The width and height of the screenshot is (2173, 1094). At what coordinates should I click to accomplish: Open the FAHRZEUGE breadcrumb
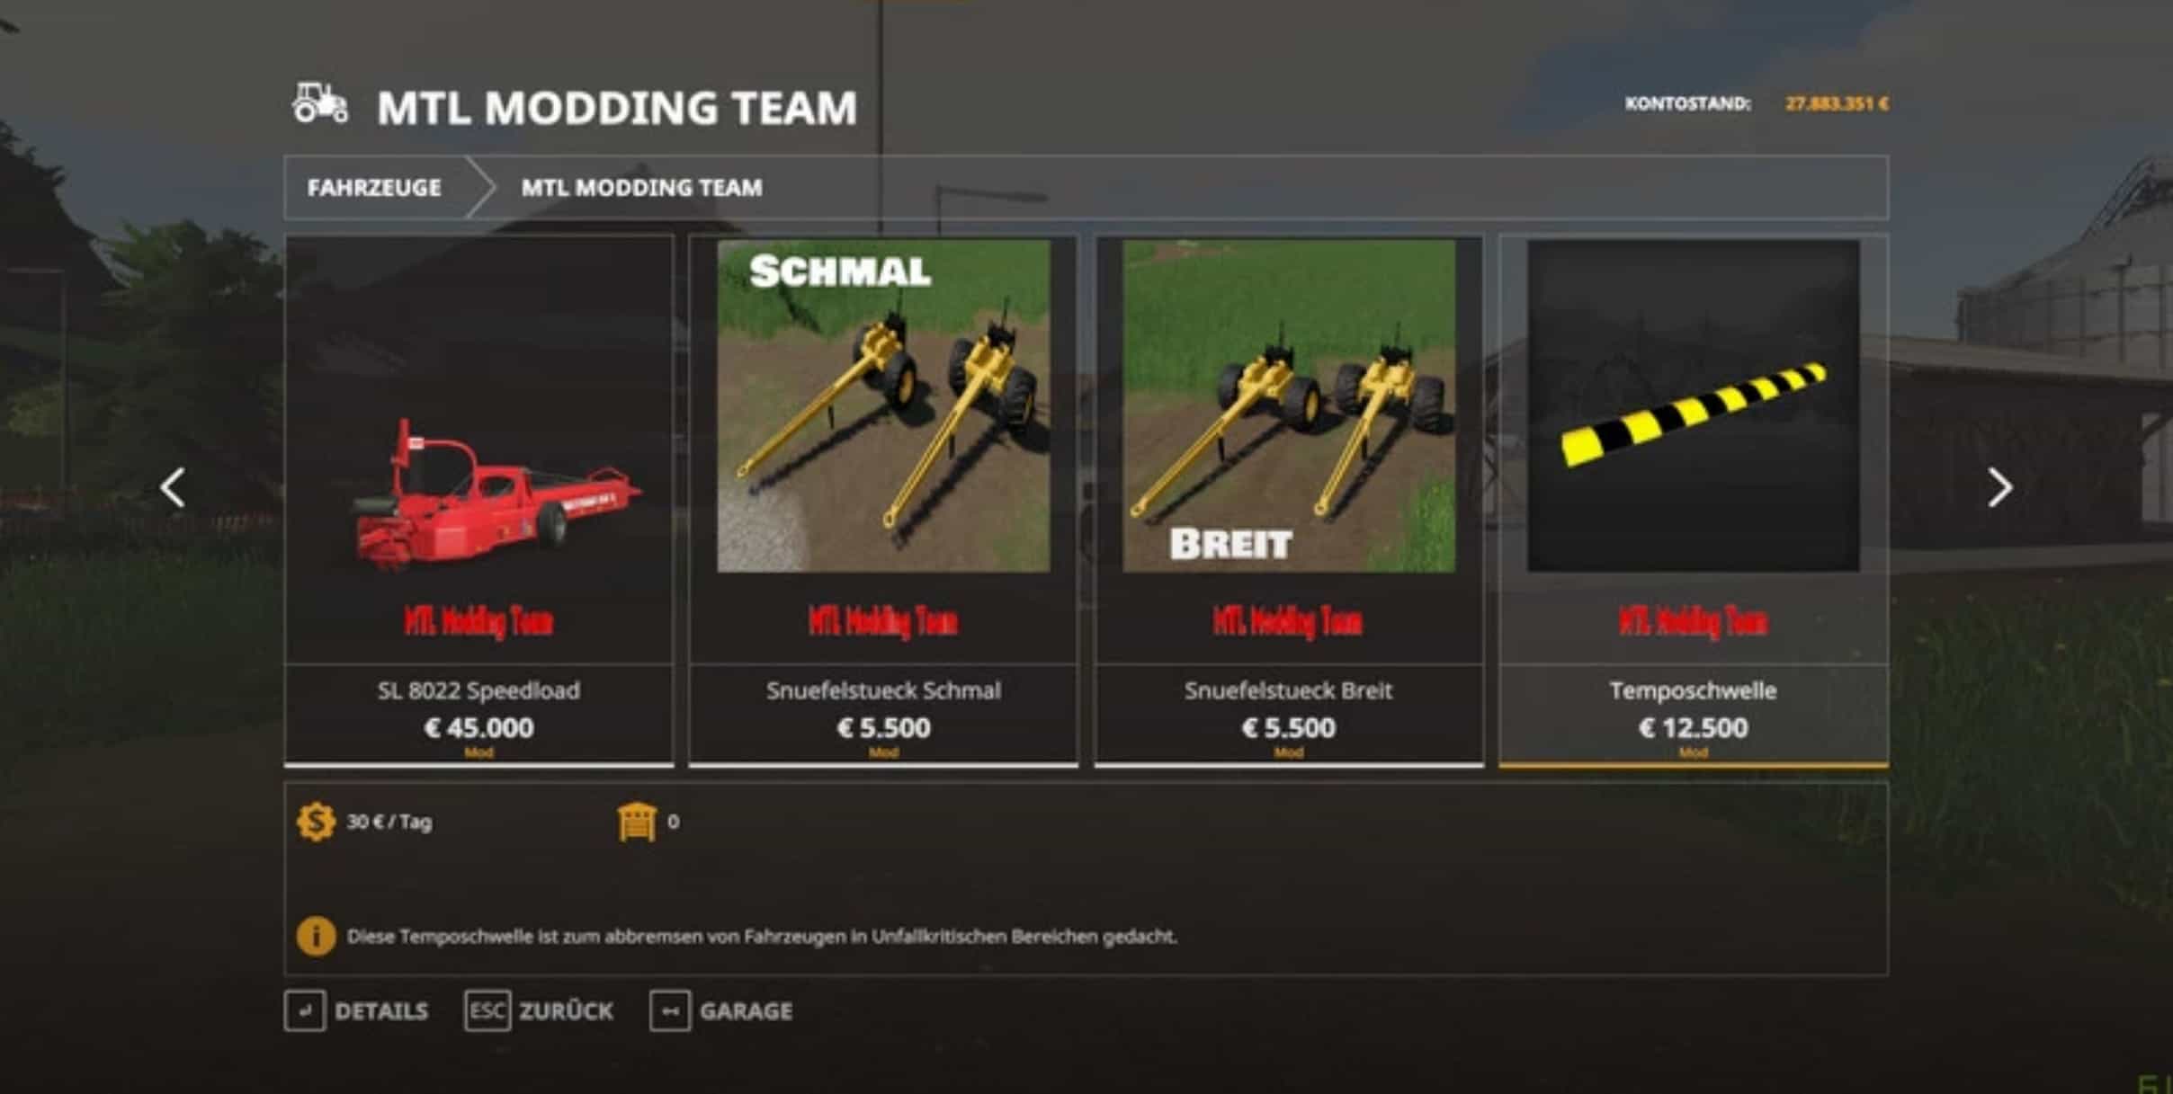tap(374, 188)
